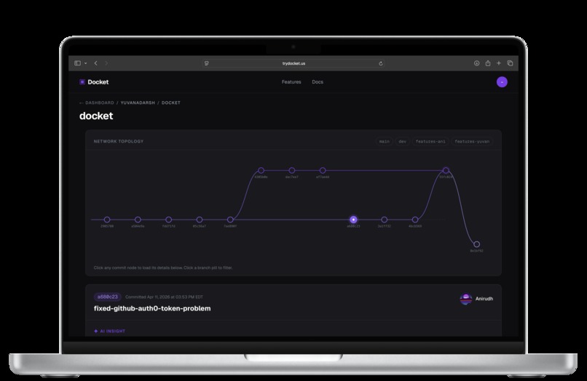Go to the Docket home wordmark

(x=98, y=82)
